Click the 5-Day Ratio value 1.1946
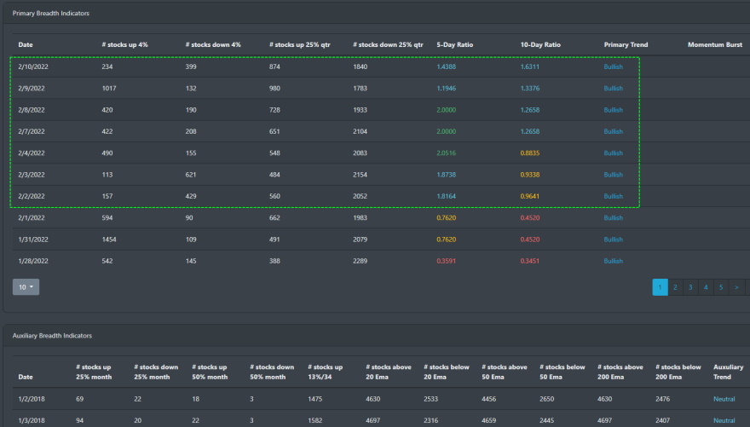The image size is (750, 427). (447, 88)
